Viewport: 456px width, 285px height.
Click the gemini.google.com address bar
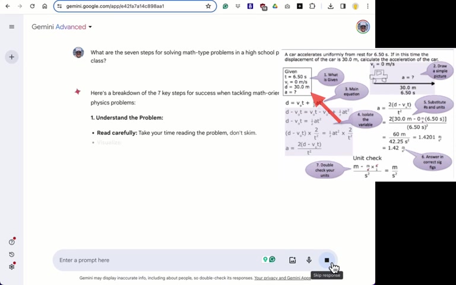point(135,6)
